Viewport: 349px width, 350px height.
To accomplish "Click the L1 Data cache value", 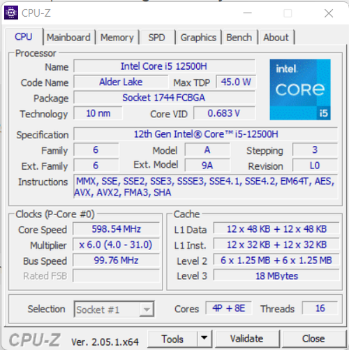I will [x=276, y=229].
